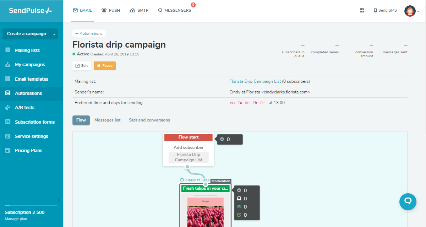The width and height of the screenshot is (426, 227).
Task: Switch to the Messages list tab
Action: (107, 120)
